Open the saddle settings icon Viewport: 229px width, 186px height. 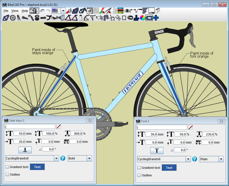point(25,18)
